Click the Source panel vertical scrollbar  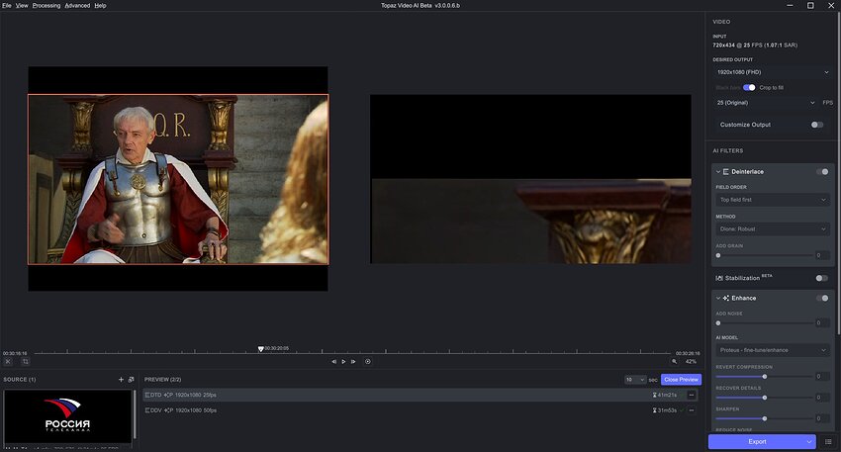pos(135,415)
